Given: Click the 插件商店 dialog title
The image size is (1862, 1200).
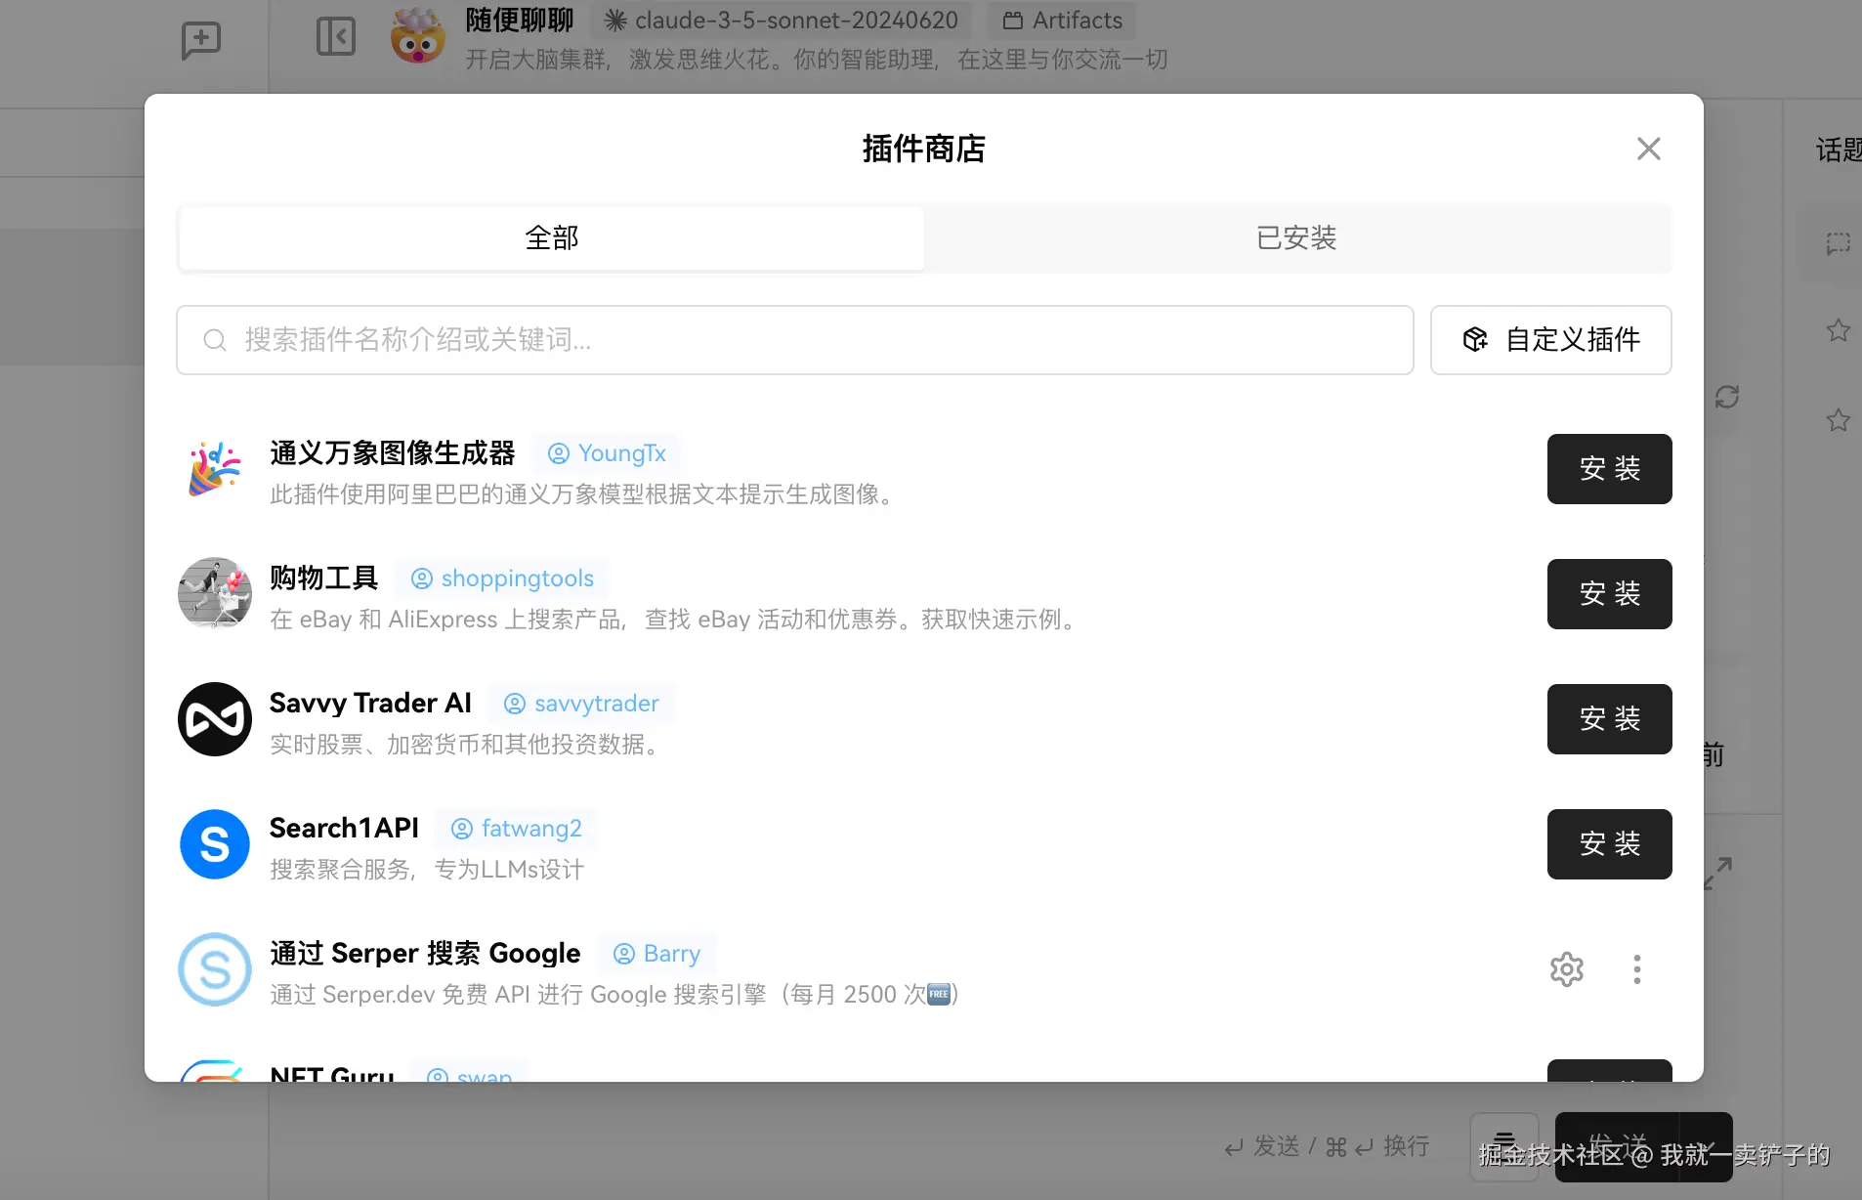Looking at the screenshot, I should click(x=923, y=149).
